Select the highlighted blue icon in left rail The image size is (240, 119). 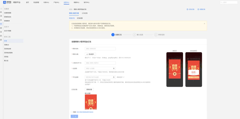(1, 24)
